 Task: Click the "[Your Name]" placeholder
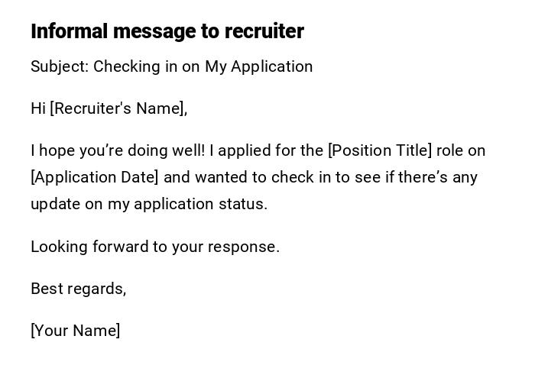pyautogui.click(x=75, y=331)
